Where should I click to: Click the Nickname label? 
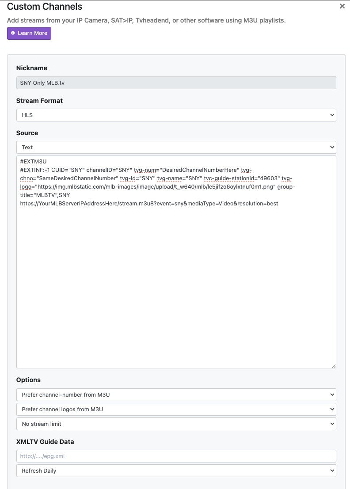(32, 68)
